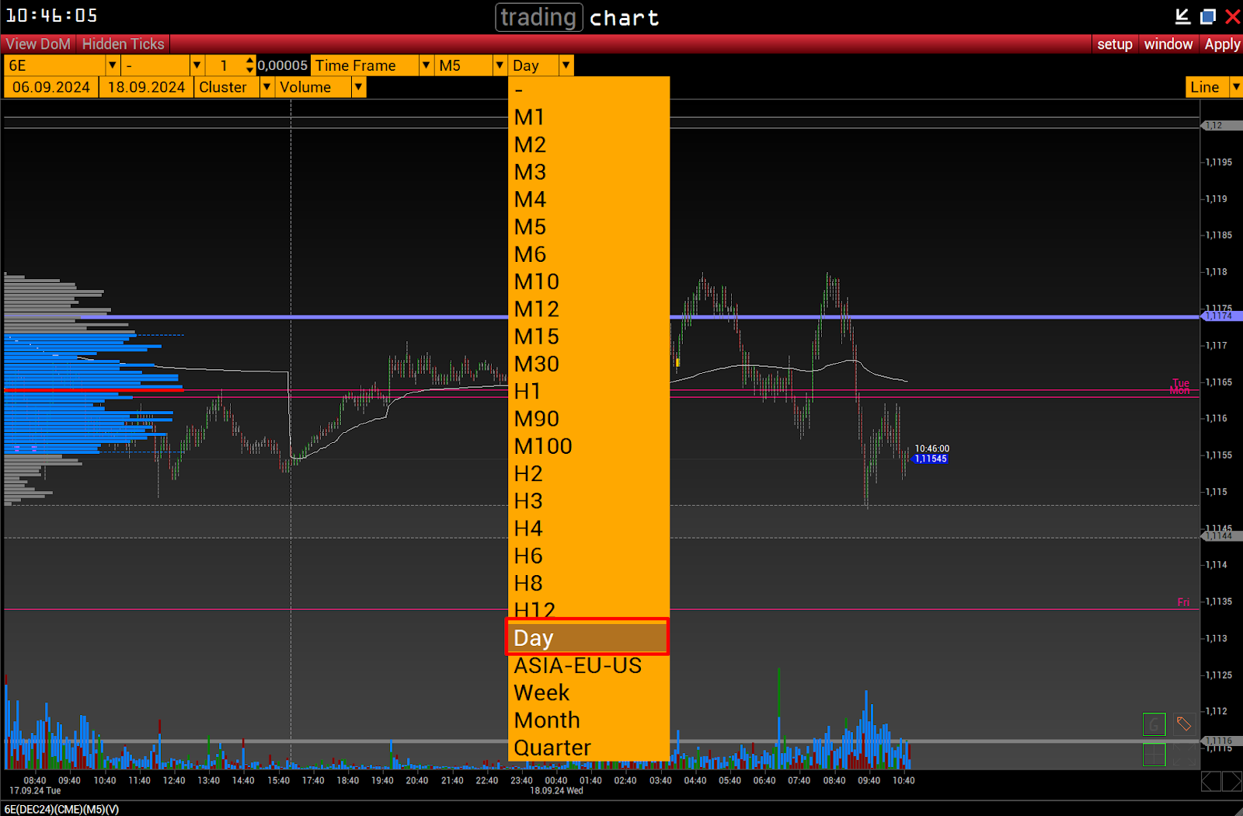
Task: Click the four-arrow expand chart icon
Action: tap(1183, 754)
